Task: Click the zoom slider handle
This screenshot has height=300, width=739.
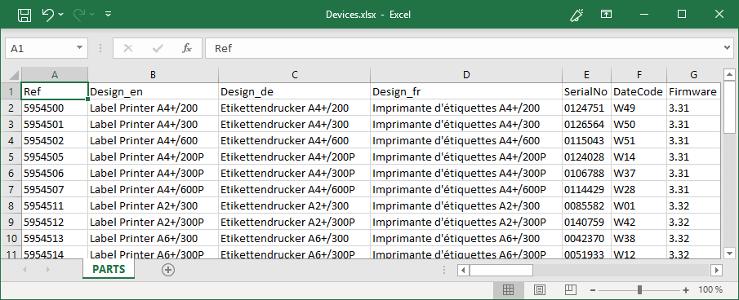Action: (639, 289)
